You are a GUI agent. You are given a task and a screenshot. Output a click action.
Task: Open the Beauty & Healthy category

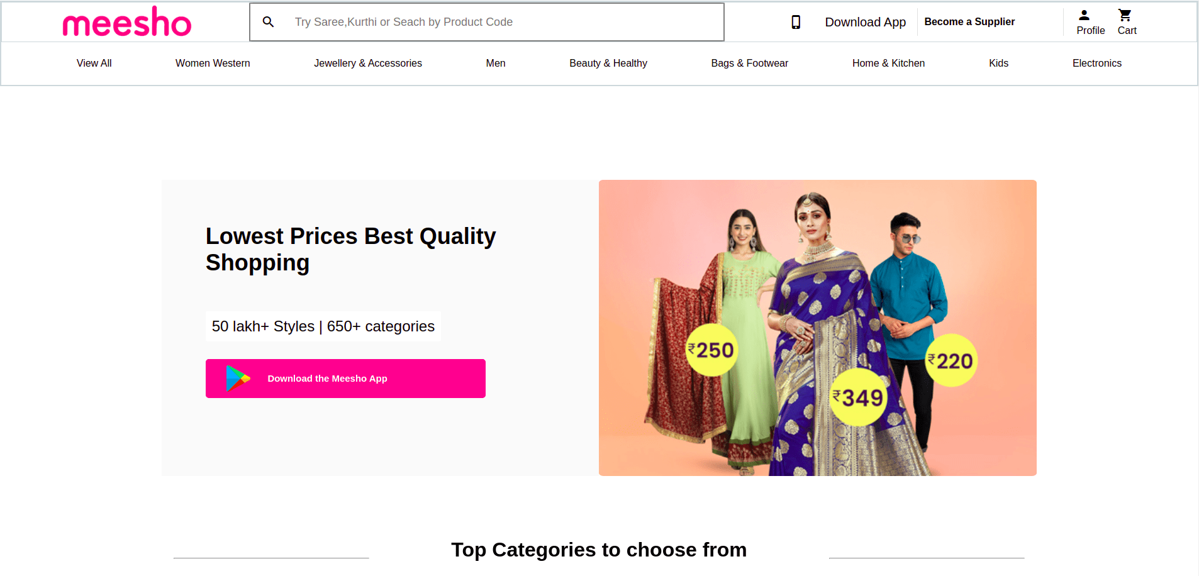coord(608,63)
